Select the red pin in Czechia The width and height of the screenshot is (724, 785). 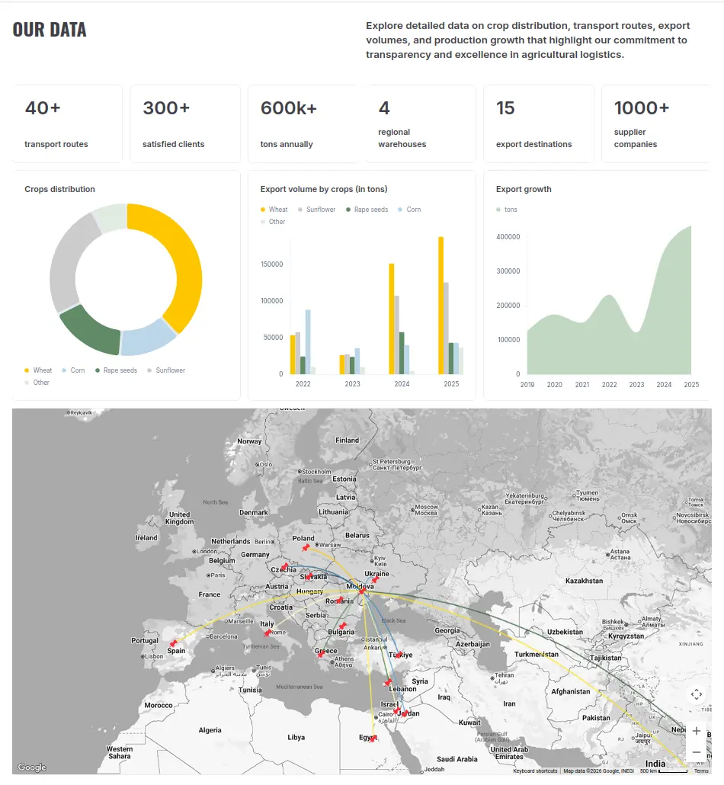tap(284, 567)
